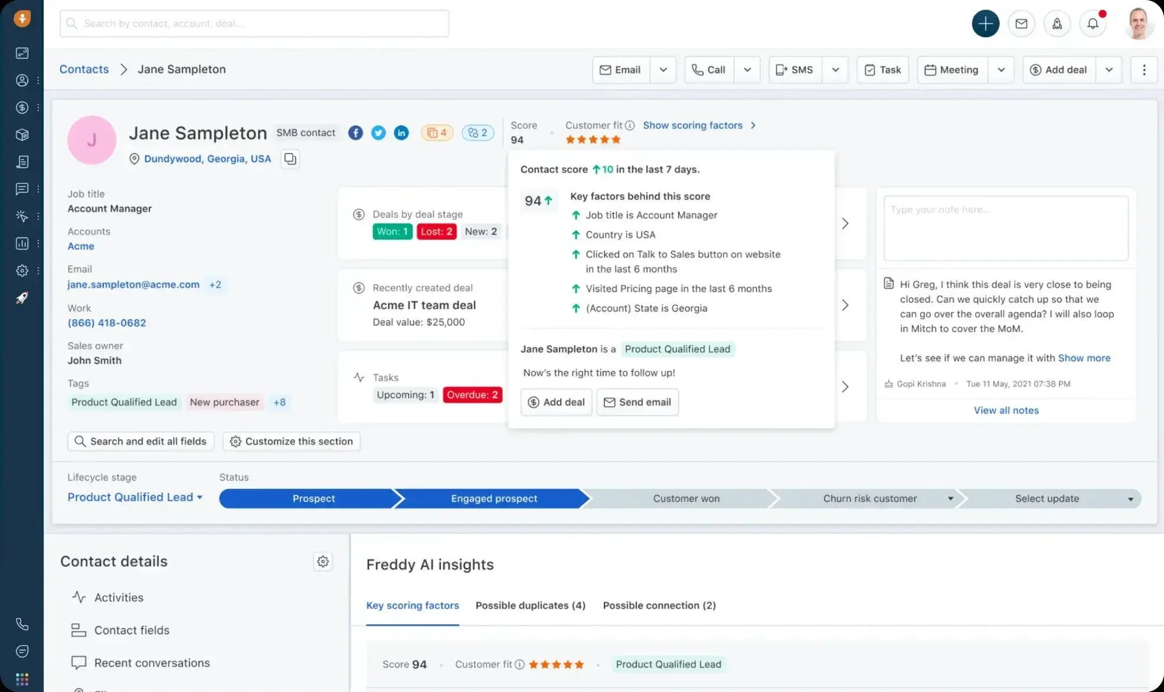
Task: Expand Churn risk customer stage dropdown
Action: [950, 499]
